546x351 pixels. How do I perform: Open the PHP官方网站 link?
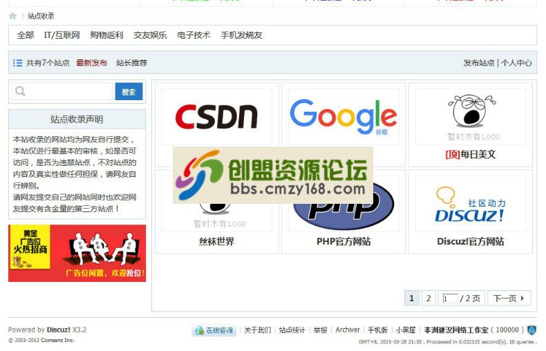[x=343, y=241]
